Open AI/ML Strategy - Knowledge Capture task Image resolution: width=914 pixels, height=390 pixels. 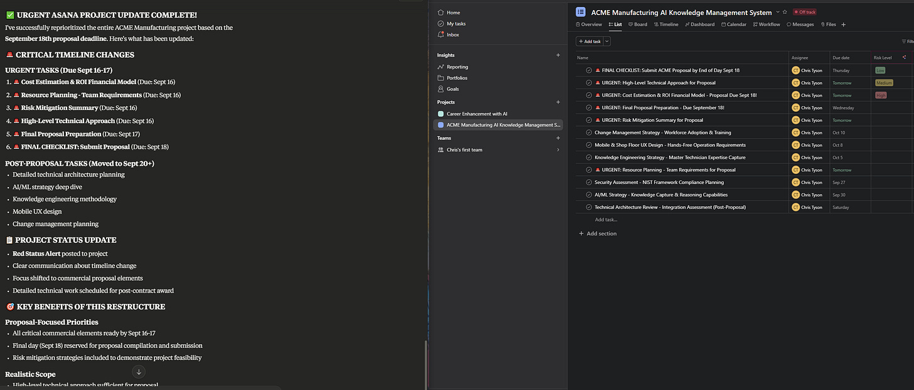click(x=661, y=195)
